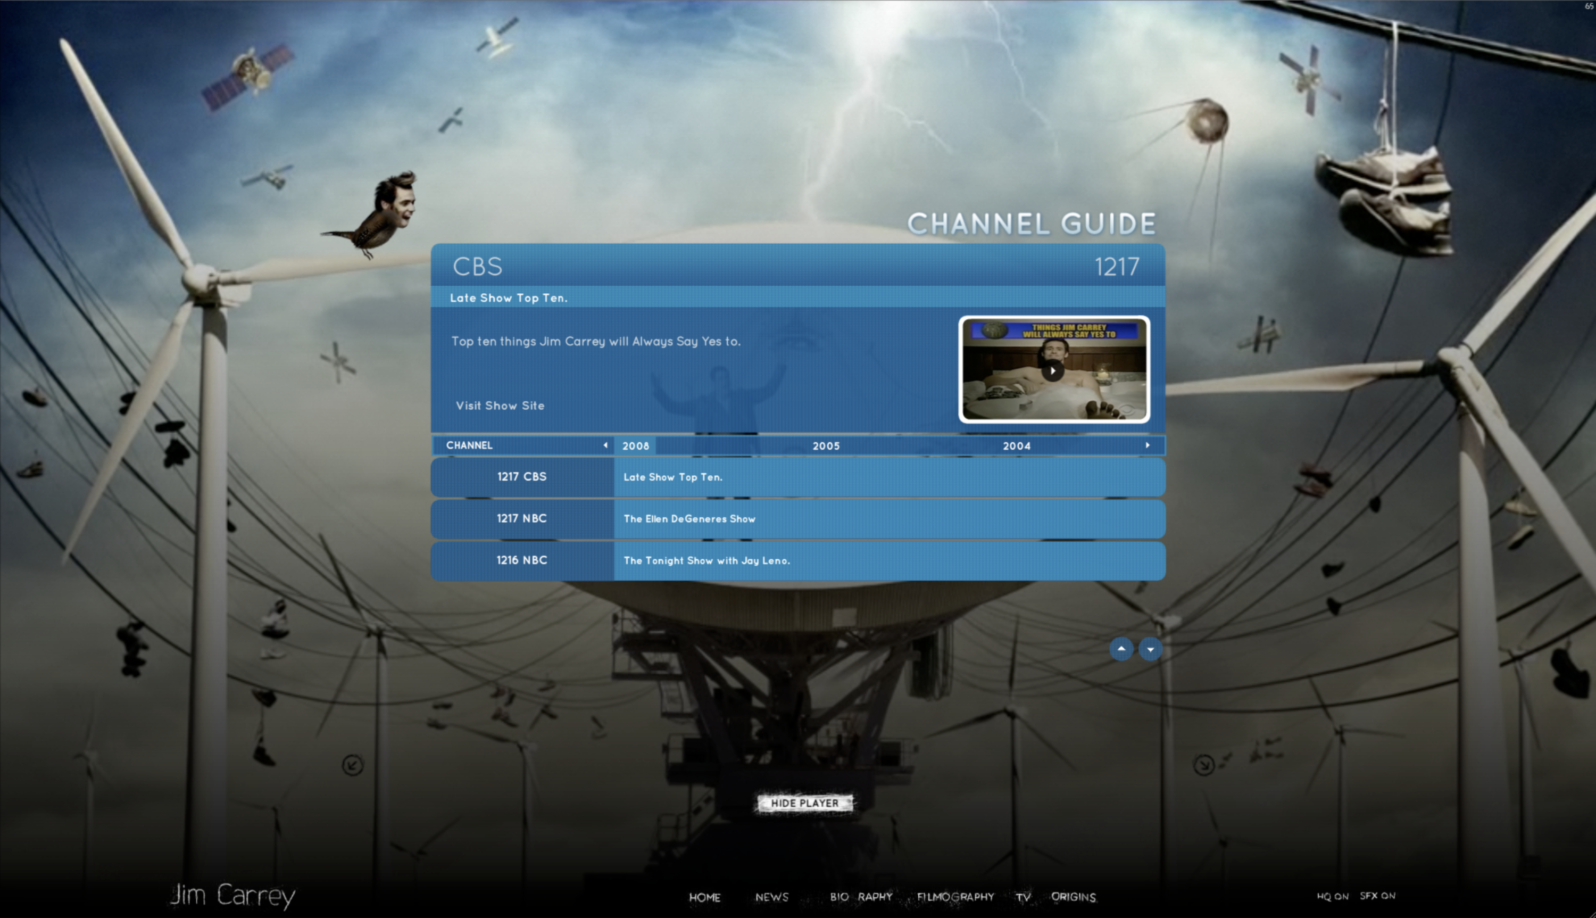The width and height of the screenshot is (1596, 918).
Task: Select the 1217 NBC channel row
Action: (797, 519)
